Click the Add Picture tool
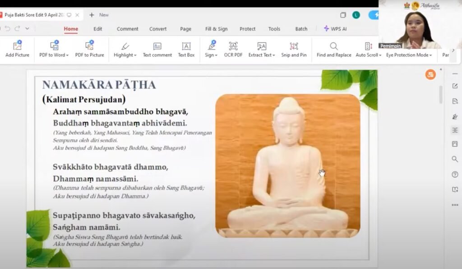Viewport: 462px width, 269px height. tap(17, 50)
